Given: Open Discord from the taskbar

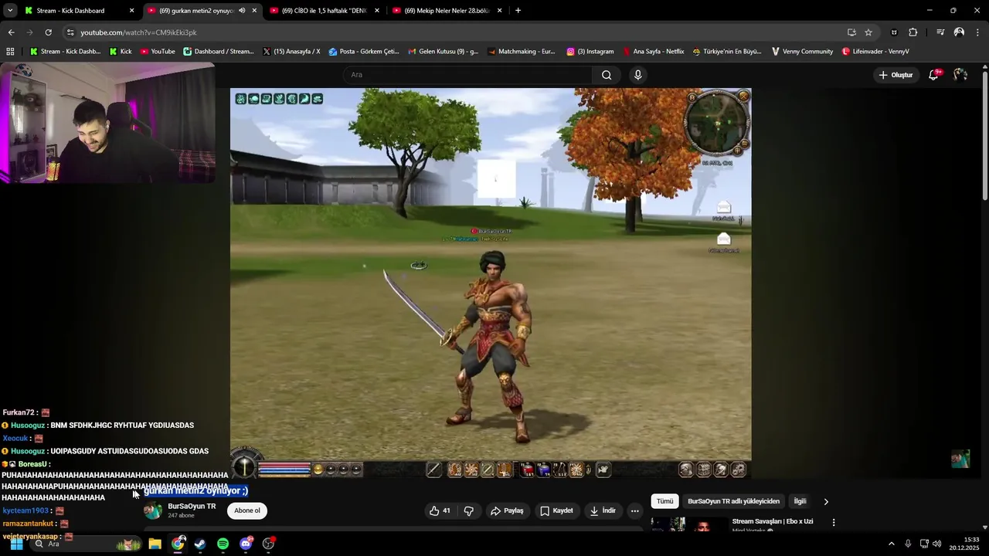Looking at the screenshot, I should [246, 544].
